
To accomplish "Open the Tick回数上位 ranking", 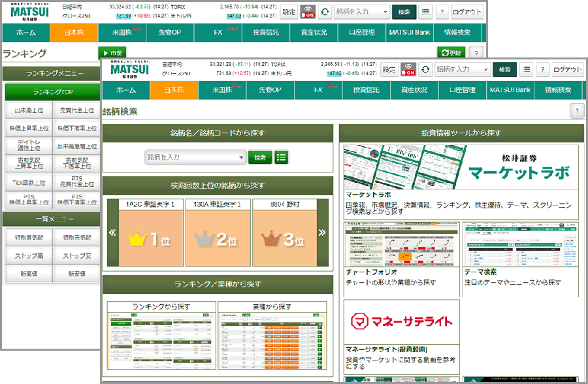I will [x=29, y=183].
